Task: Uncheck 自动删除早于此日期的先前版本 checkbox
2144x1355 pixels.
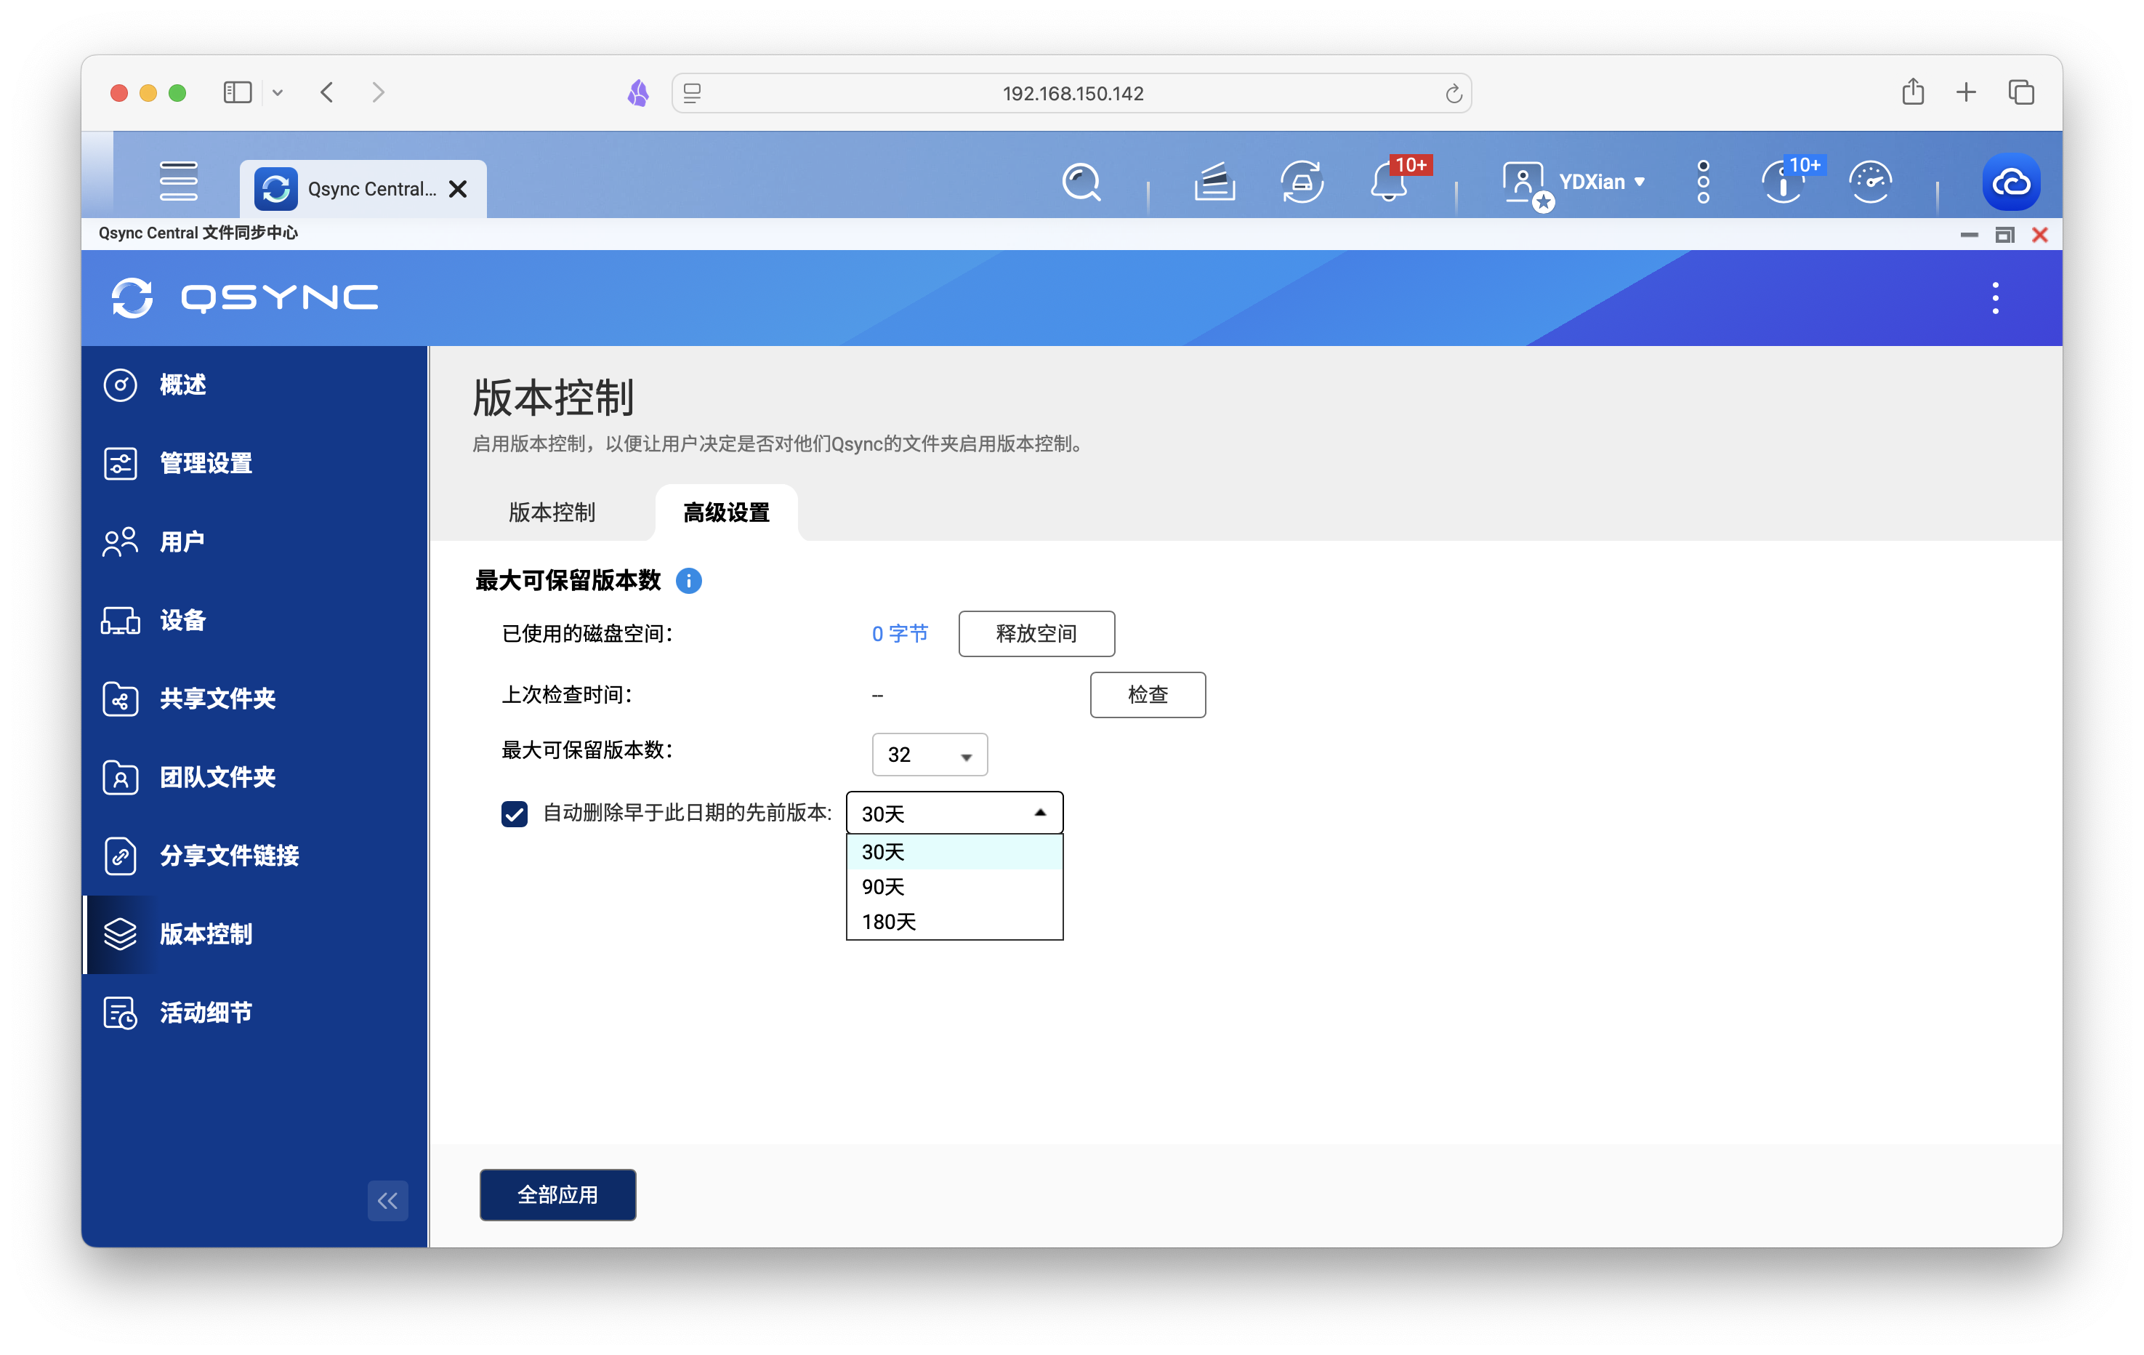Action: 514,813
